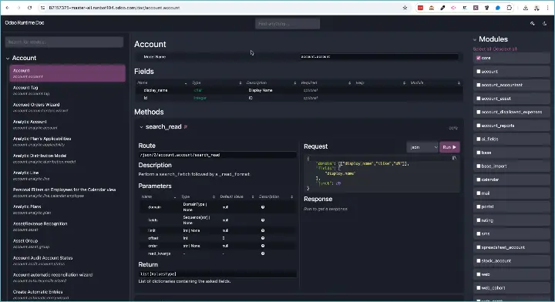The height and width of the screenshot is (302, 555).
Task: Click the display_name field row
Action: point(299,90)
